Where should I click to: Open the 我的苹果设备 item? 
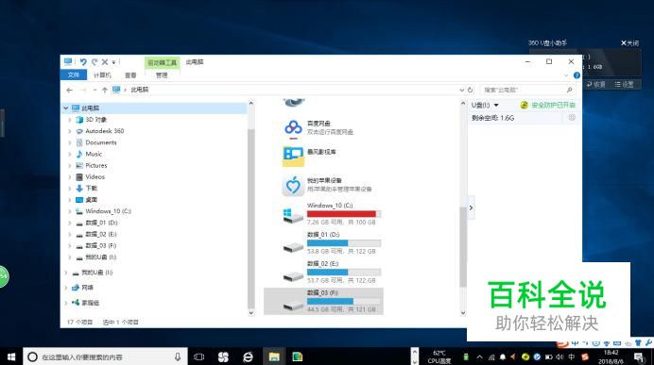pos(327,185)
